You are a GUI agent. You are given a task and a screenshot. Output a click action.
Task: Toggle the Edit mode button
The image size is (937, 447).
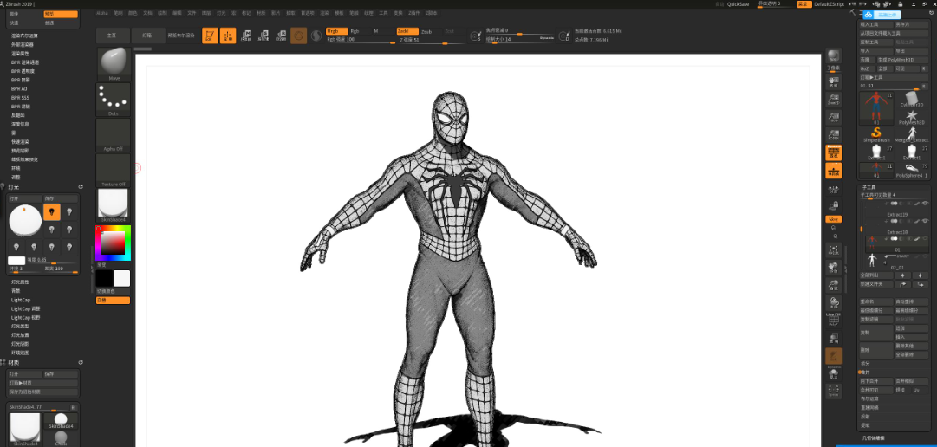pyautogui.click(x=210, y=36)
